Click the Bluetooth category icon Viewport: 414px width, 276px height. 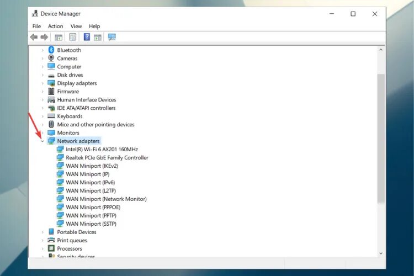click(51, 50)
